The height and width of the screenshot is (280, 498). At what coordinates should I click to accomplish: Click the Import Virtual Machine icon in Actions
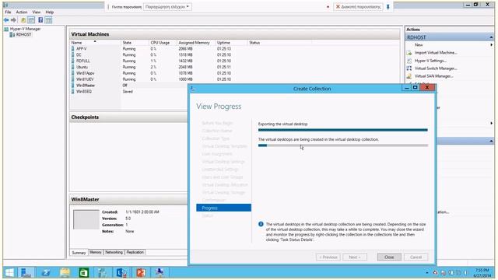(409, 53)
